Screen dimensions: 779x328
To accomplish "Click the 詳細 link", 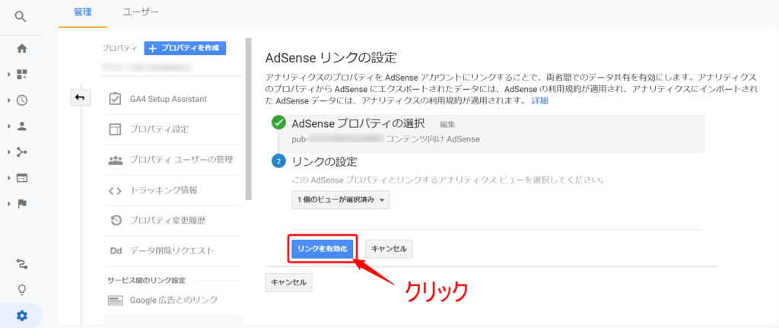I will pyautogui.click(x=540, y=101).
